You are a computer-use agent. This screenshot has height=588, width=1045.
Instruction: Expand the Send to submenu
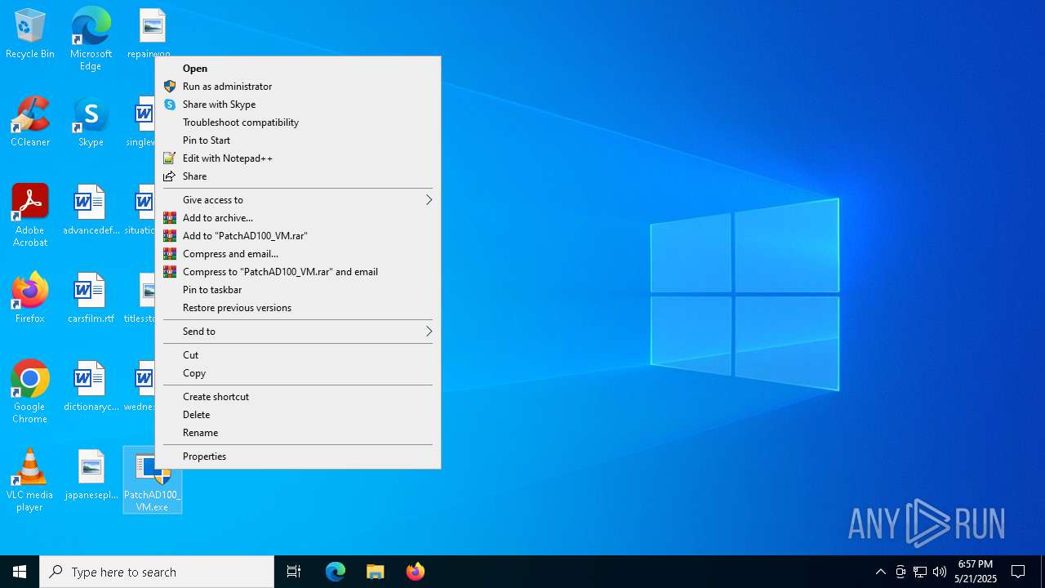[298, 332]
